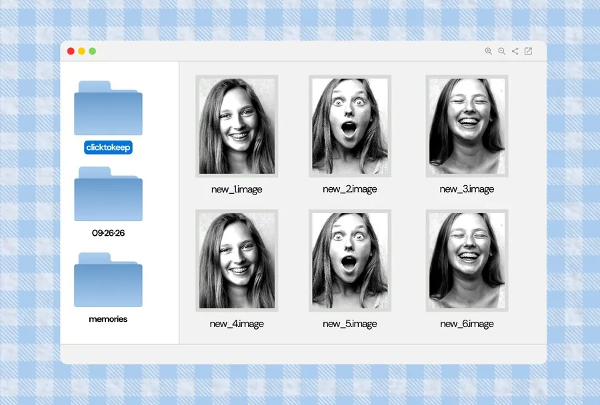Click the new_1.image file name

pyautogui.click(x=237, y=189)
